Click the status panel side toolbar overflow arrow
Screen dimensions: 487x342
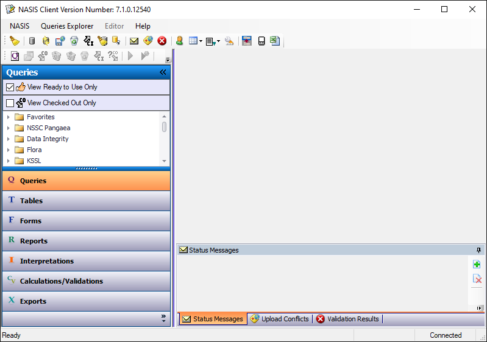[479, 308]
